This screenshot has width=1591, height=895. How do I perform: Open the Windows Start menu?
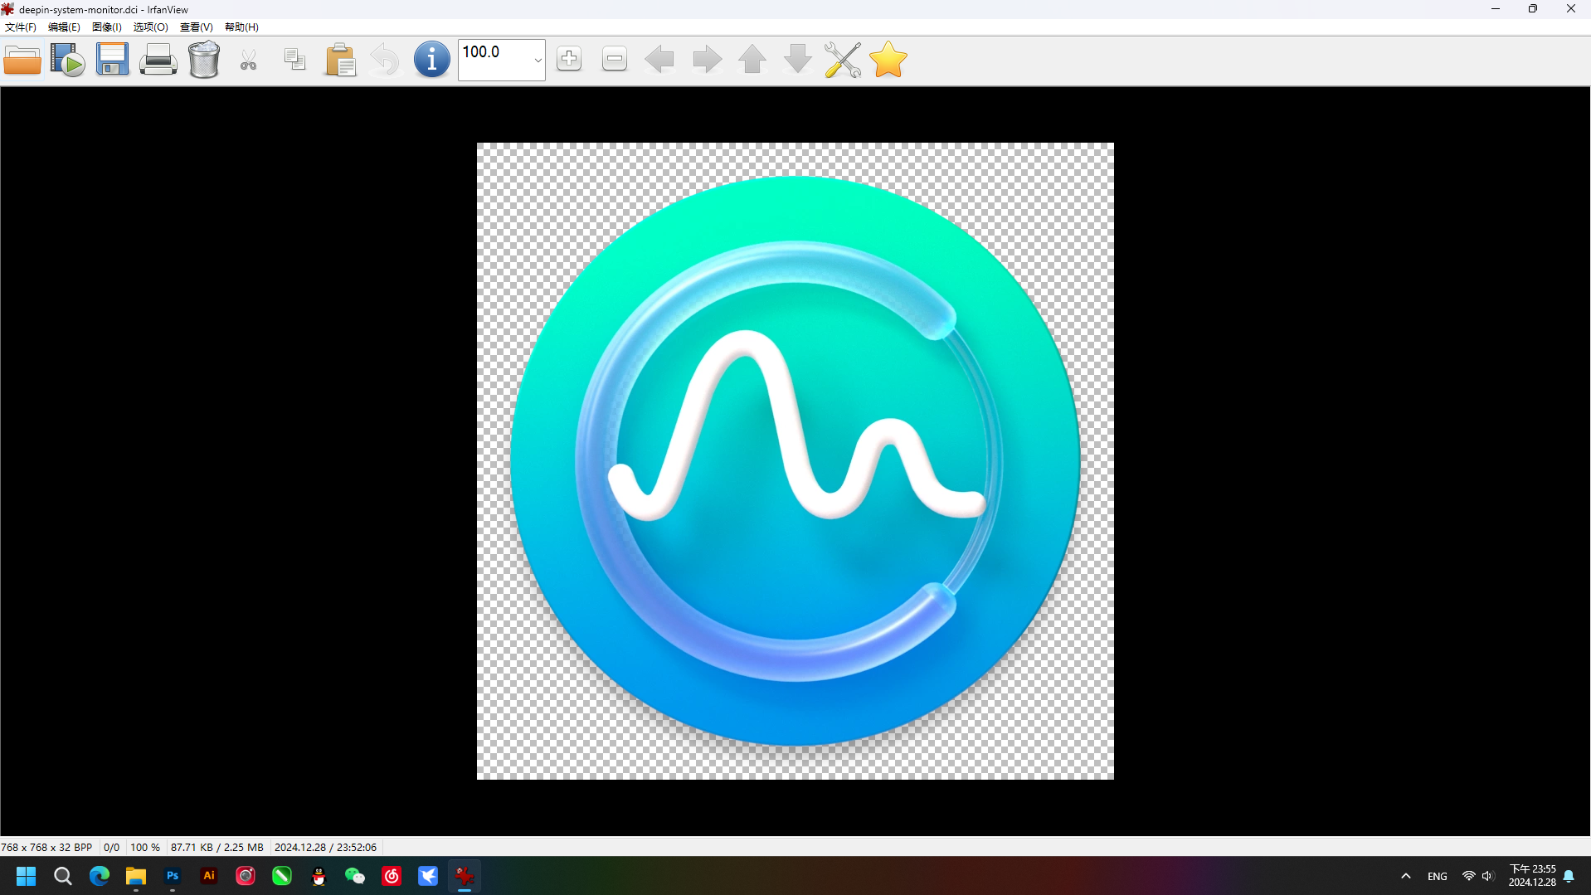pyautogui.click(x=27, y=876)
